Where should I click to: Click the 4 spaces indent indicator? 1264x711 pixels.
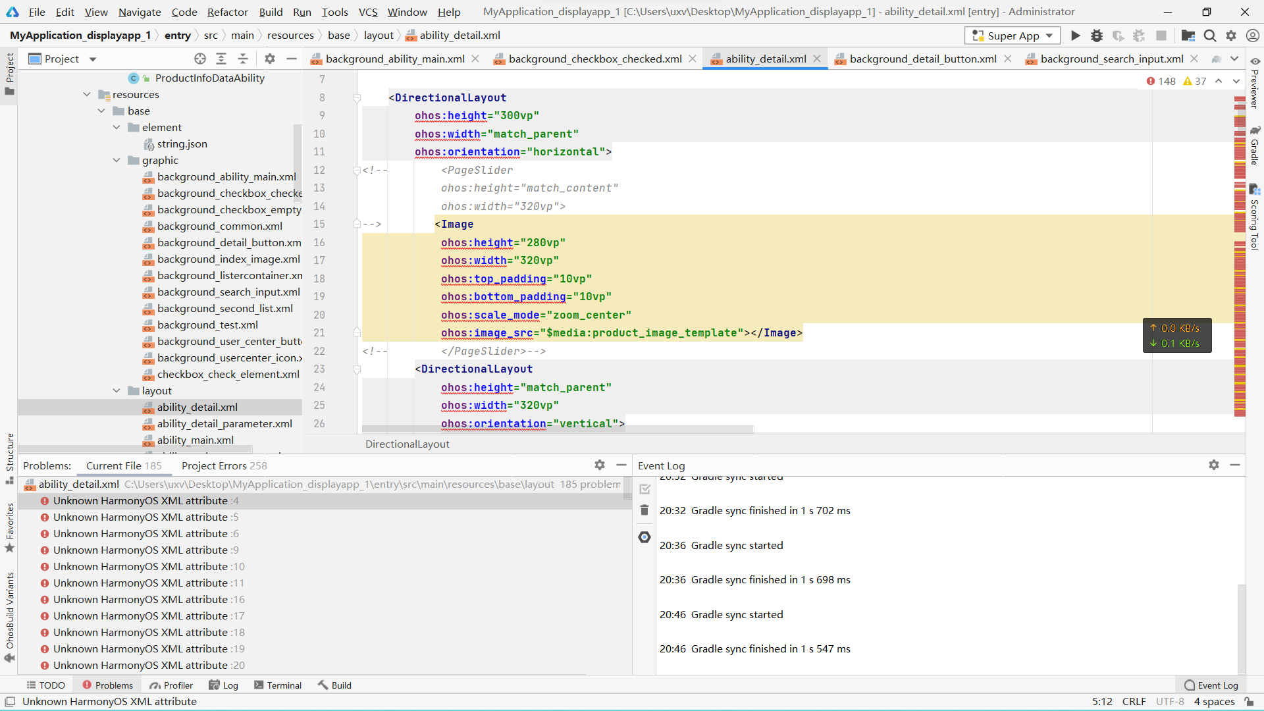point(1214,702)
